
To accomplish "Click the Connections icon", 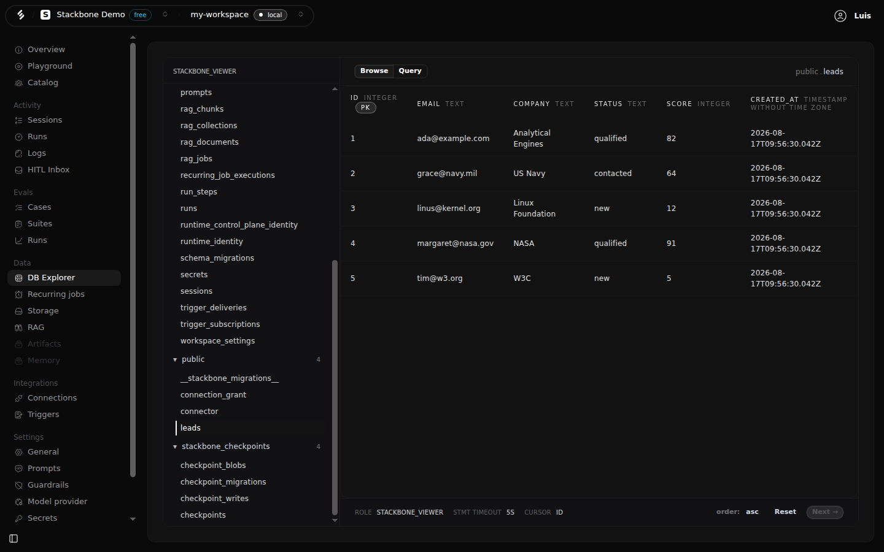I will pos(18,398).
